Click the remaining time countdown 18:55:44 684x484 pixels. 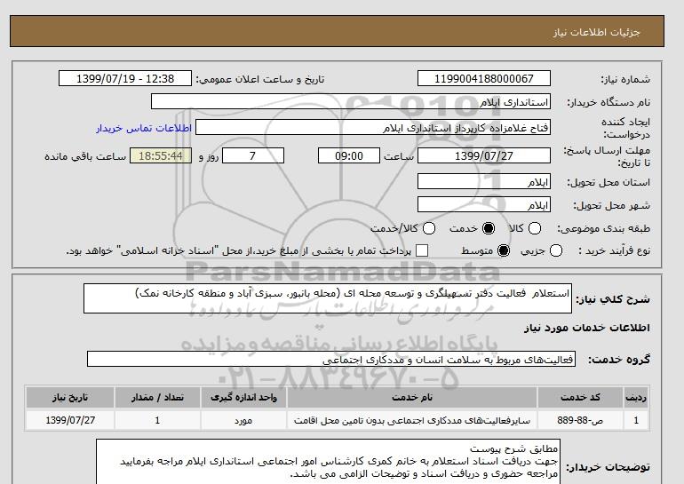(161, 155)
